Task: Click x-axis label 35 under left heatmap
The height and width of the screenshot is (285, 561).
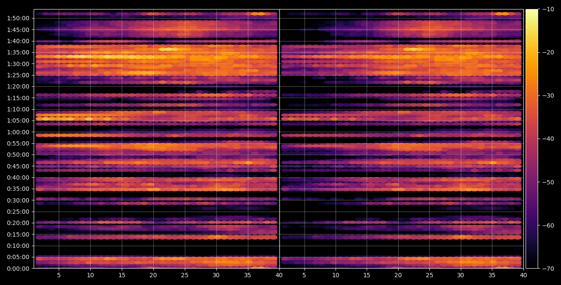Action: 248,275
